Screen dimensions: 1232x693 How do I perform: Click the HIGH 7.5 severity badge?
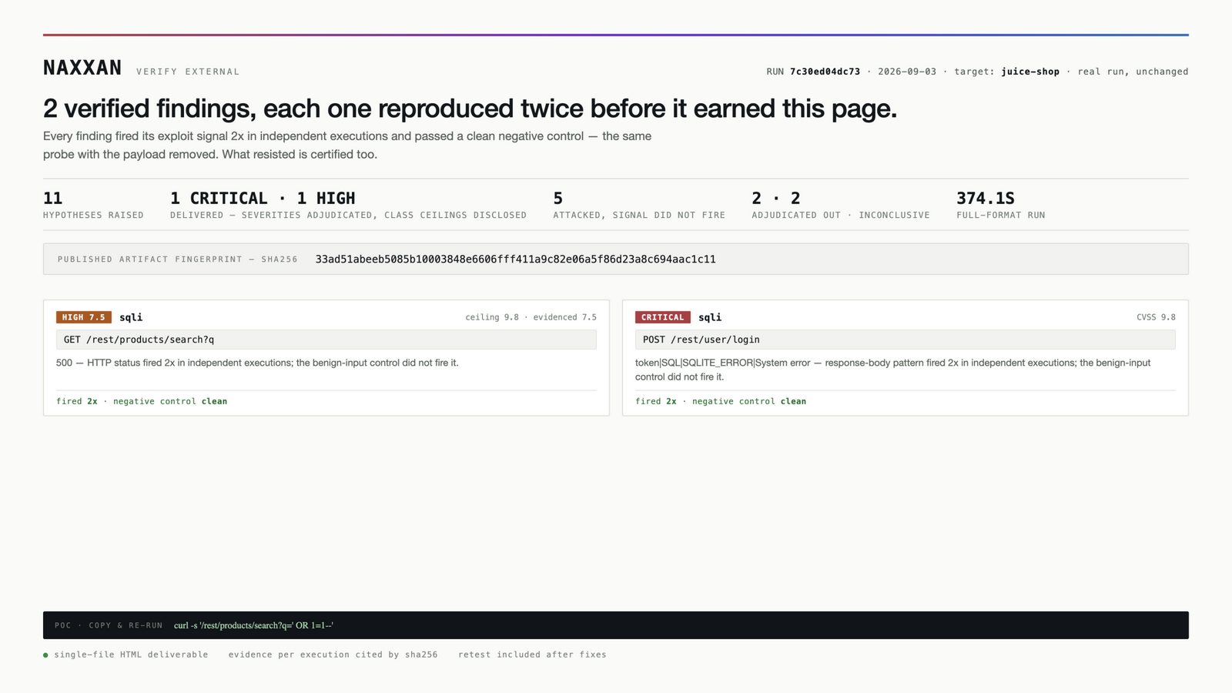(84, 317)
